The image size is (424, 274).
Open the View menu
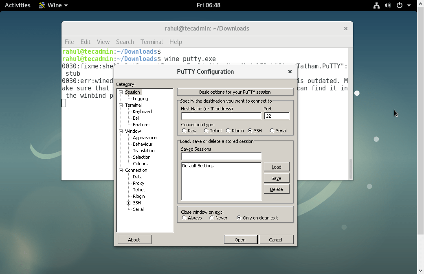(x=103, y=42)
